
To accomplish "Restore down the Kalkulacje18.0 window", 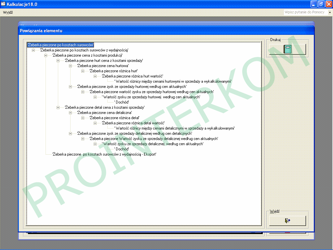I will coord(321,4).
